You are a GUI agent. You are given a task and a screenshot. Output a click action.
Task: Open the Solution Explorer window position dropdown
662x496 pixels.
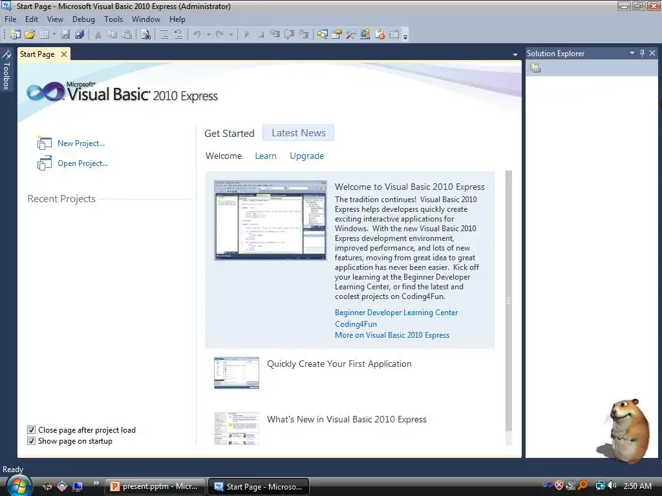point(632,53)
